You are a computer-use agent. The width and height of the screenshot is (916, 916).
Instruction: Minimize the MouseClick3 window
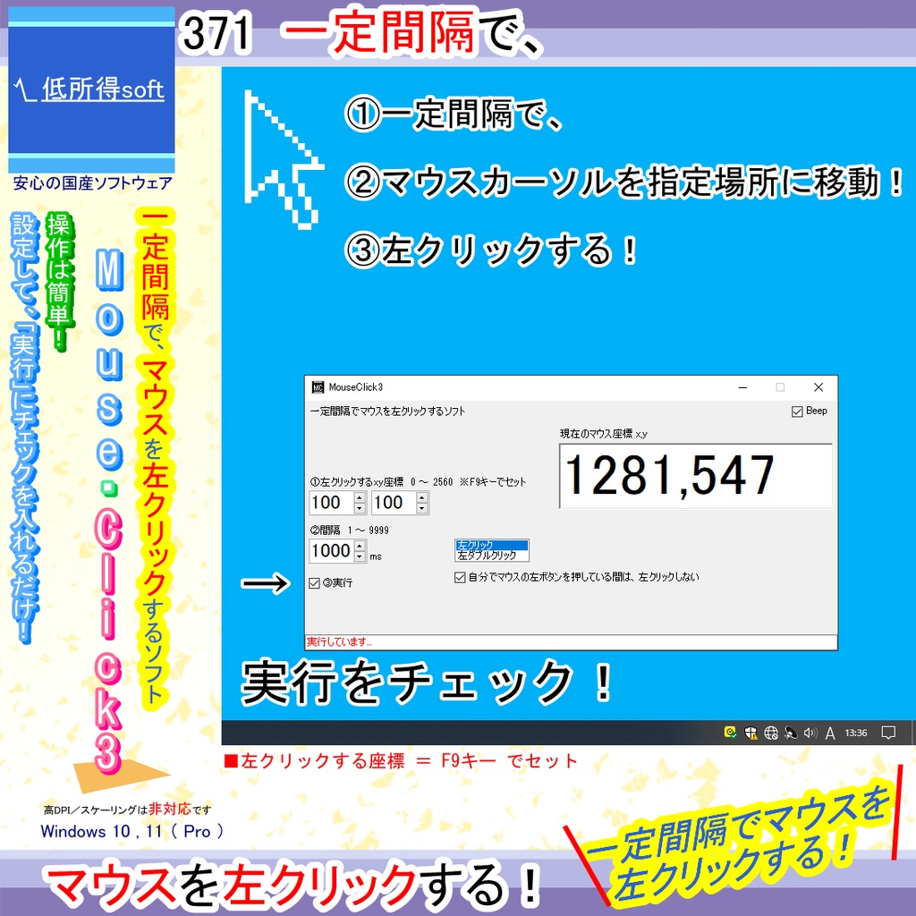(742, 387)
